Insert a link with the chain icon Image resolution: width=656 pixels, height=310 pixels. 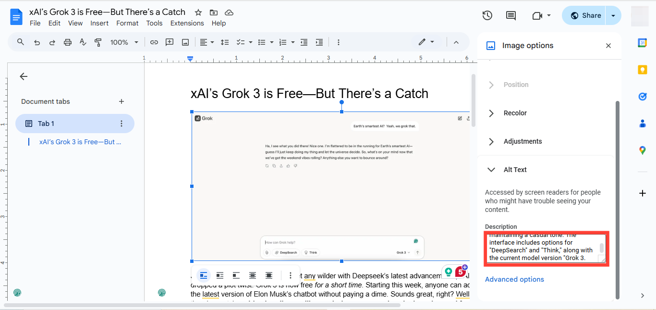tap(154, 42)
